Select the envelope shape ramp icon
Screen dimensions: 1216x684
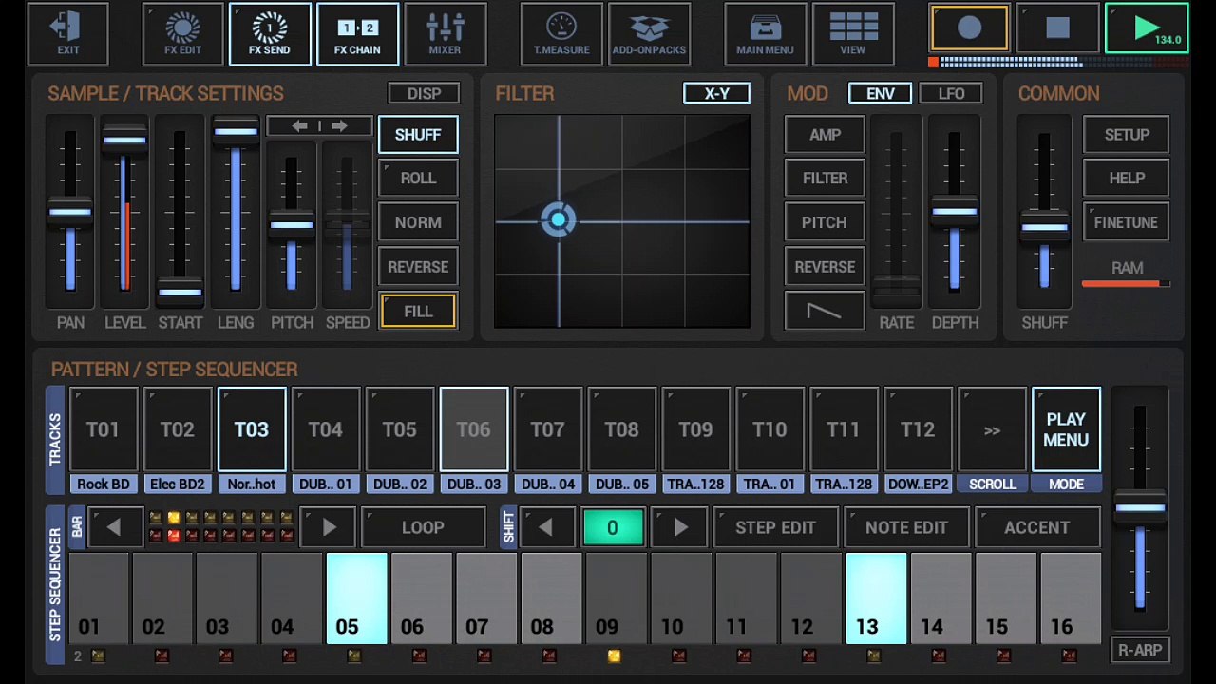coord(825,311)
